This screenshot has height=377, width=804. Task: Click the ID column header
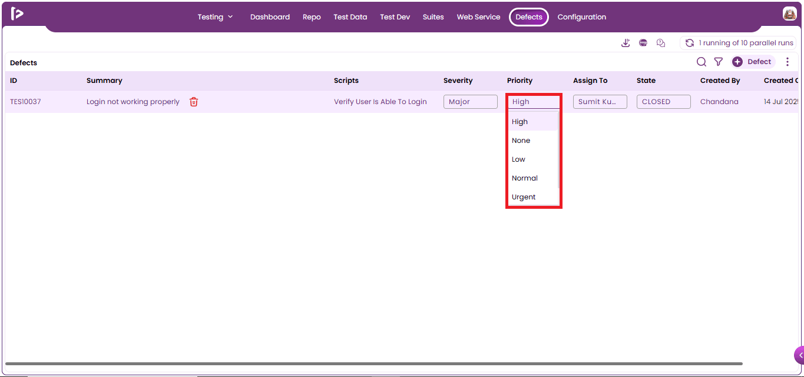click(14, 81)
